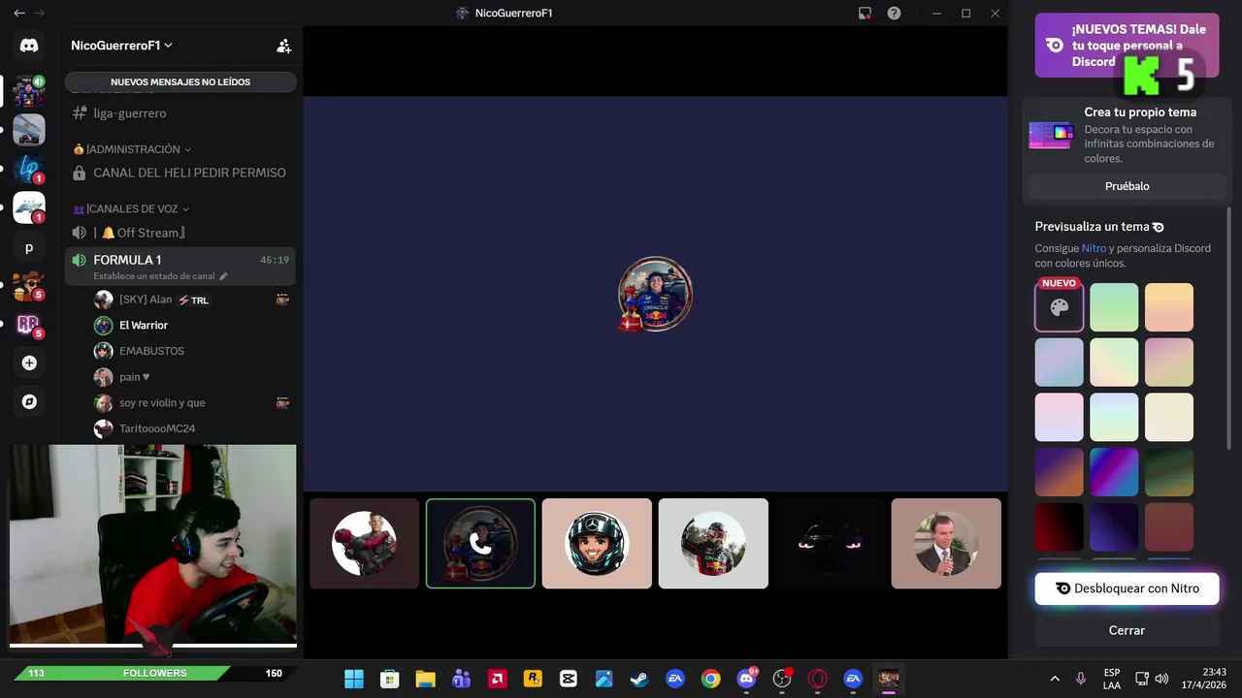Open the server labeled p

[x=29, y=248]
